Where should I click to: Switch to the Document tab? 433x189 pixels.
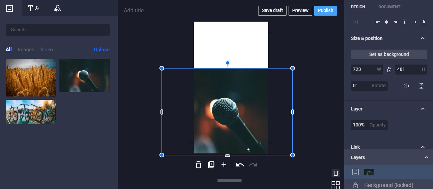(389, 7)
